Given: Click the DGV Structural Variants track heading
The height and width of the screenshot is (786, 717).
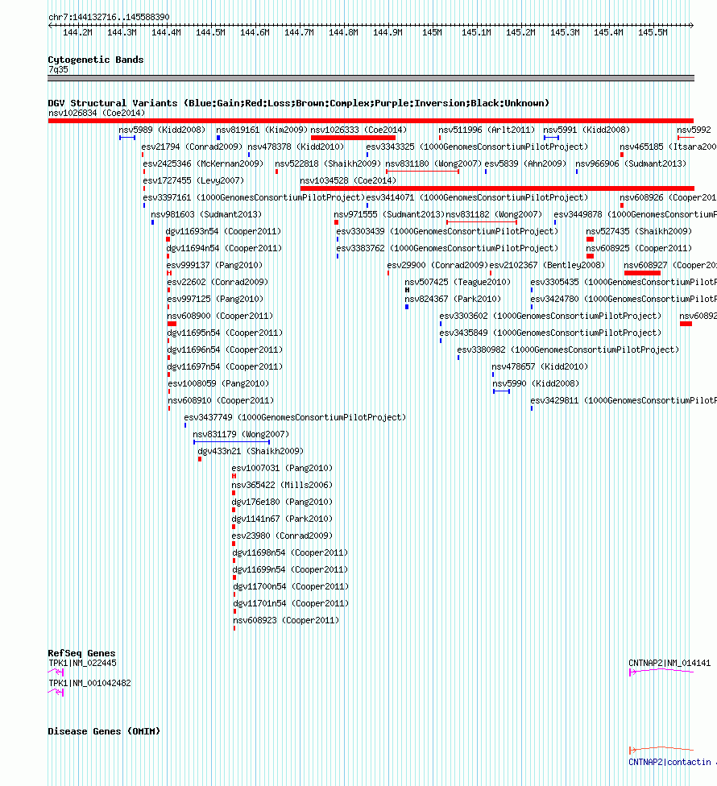Looking at the screenshot, I should pos(298,103).
